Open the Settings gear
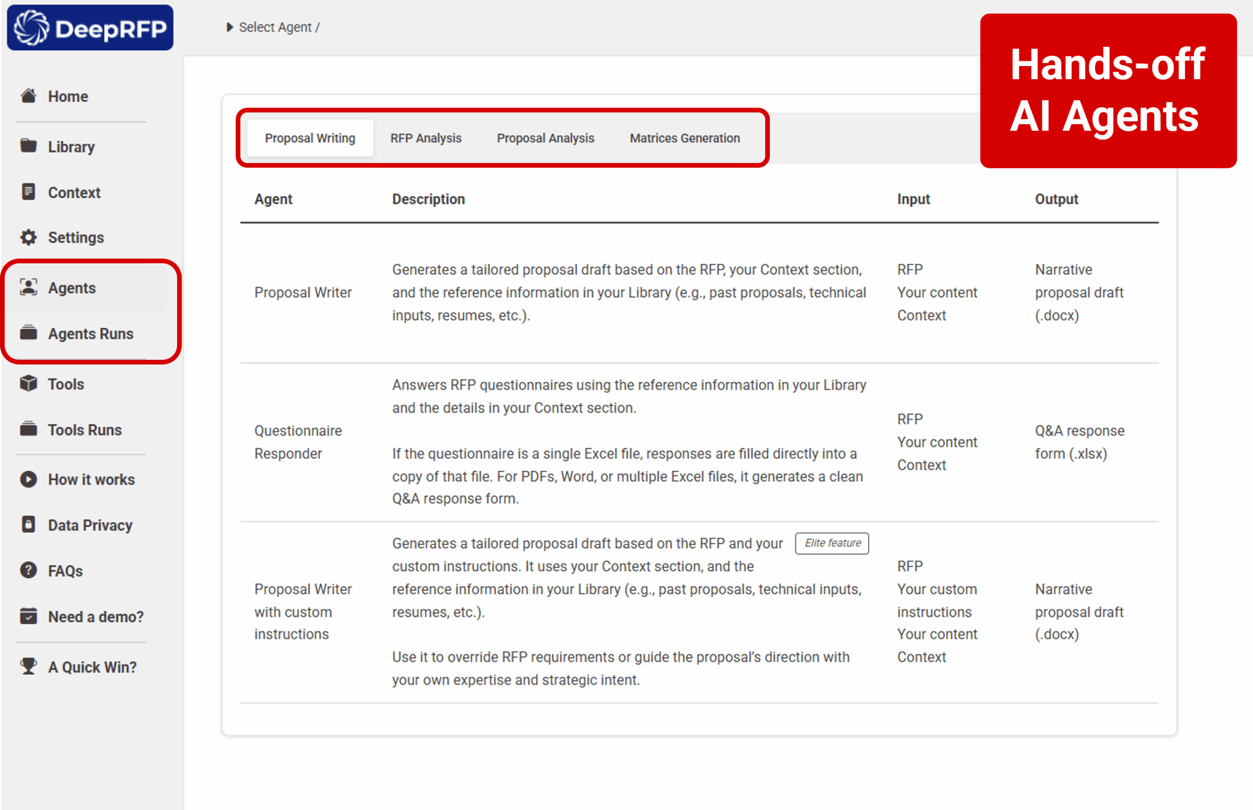Viewport: 1253px width, 810px height. click(x=76, y=237)
